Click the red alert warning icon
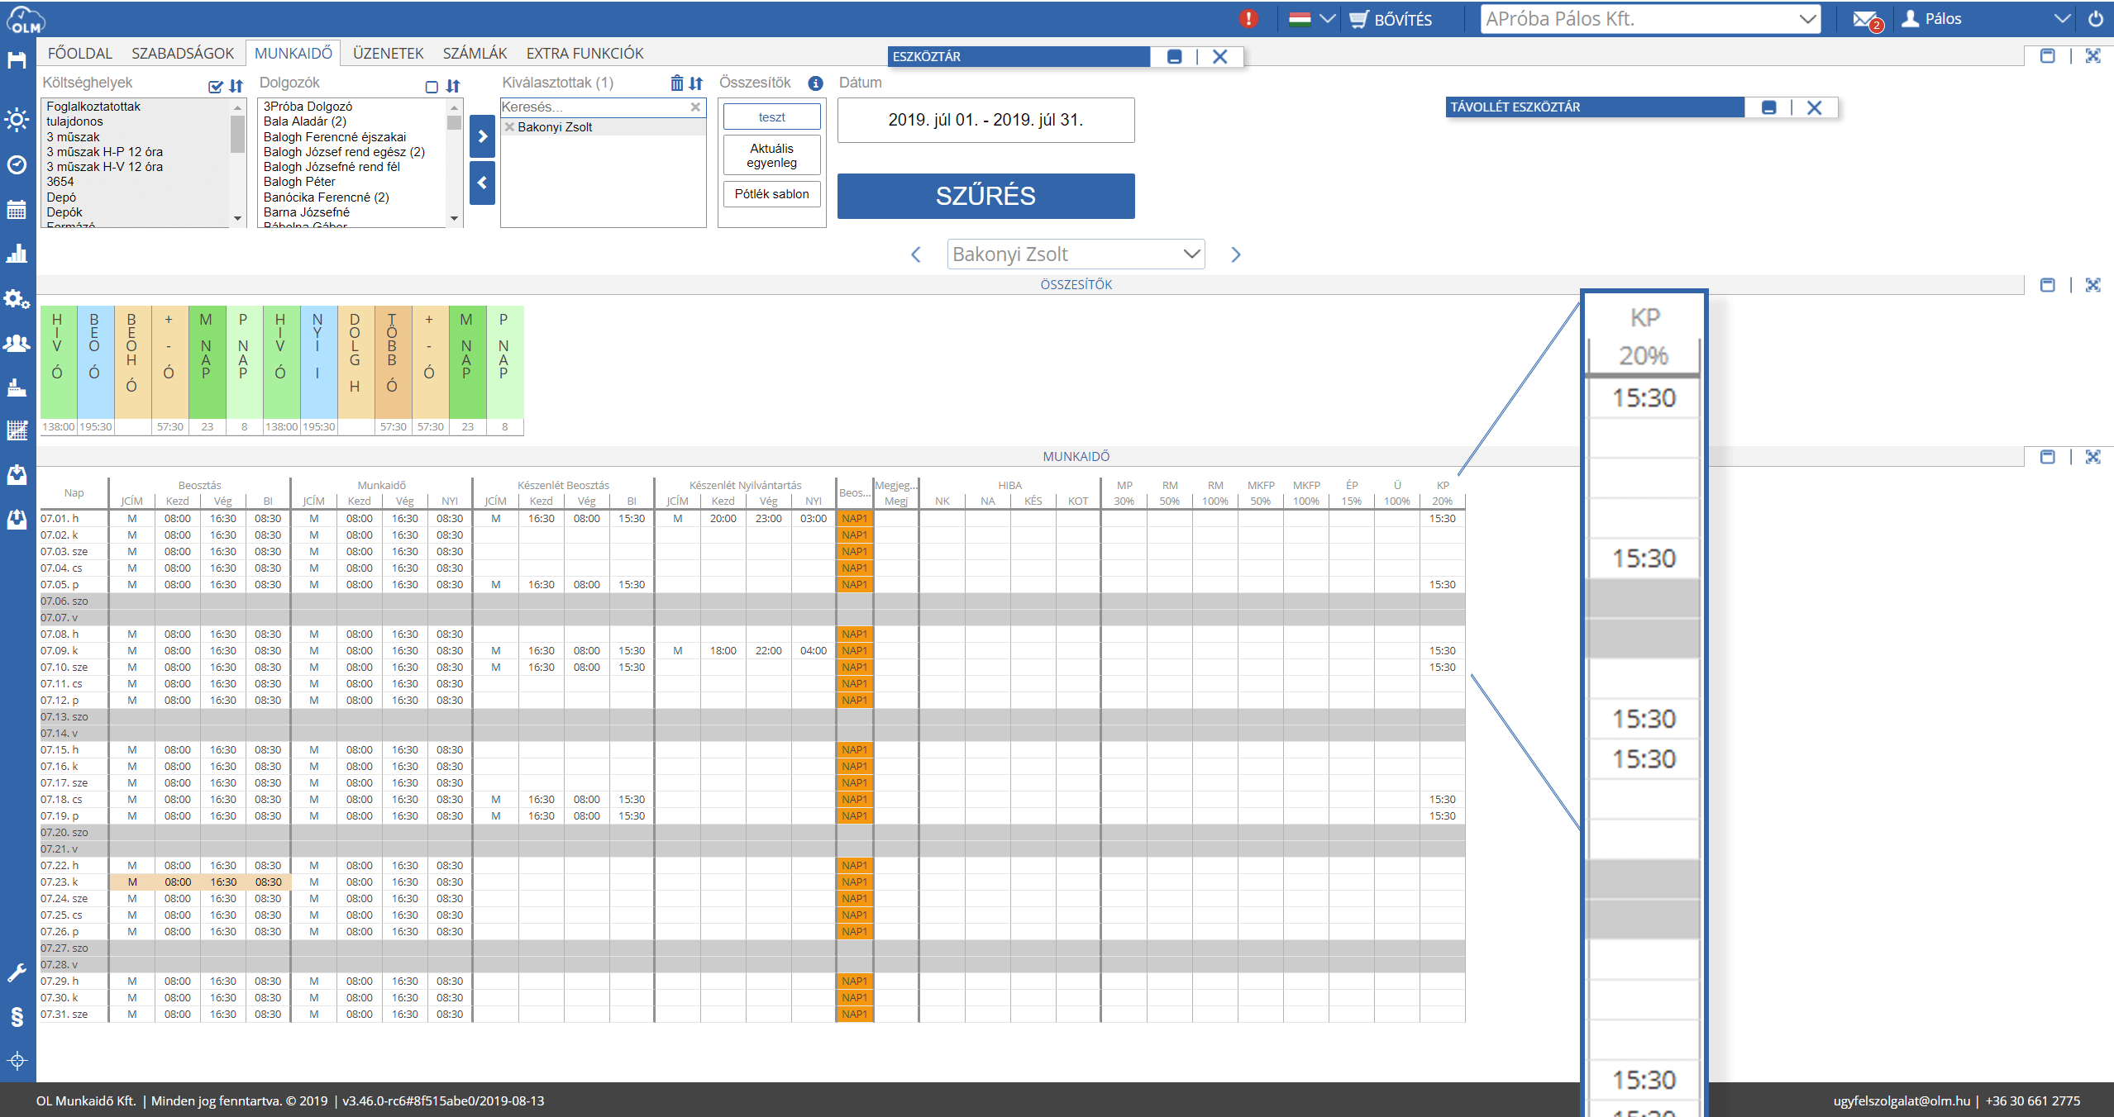The image size is (2114, 1117). pyautogui.click(x=1248, y=18)
